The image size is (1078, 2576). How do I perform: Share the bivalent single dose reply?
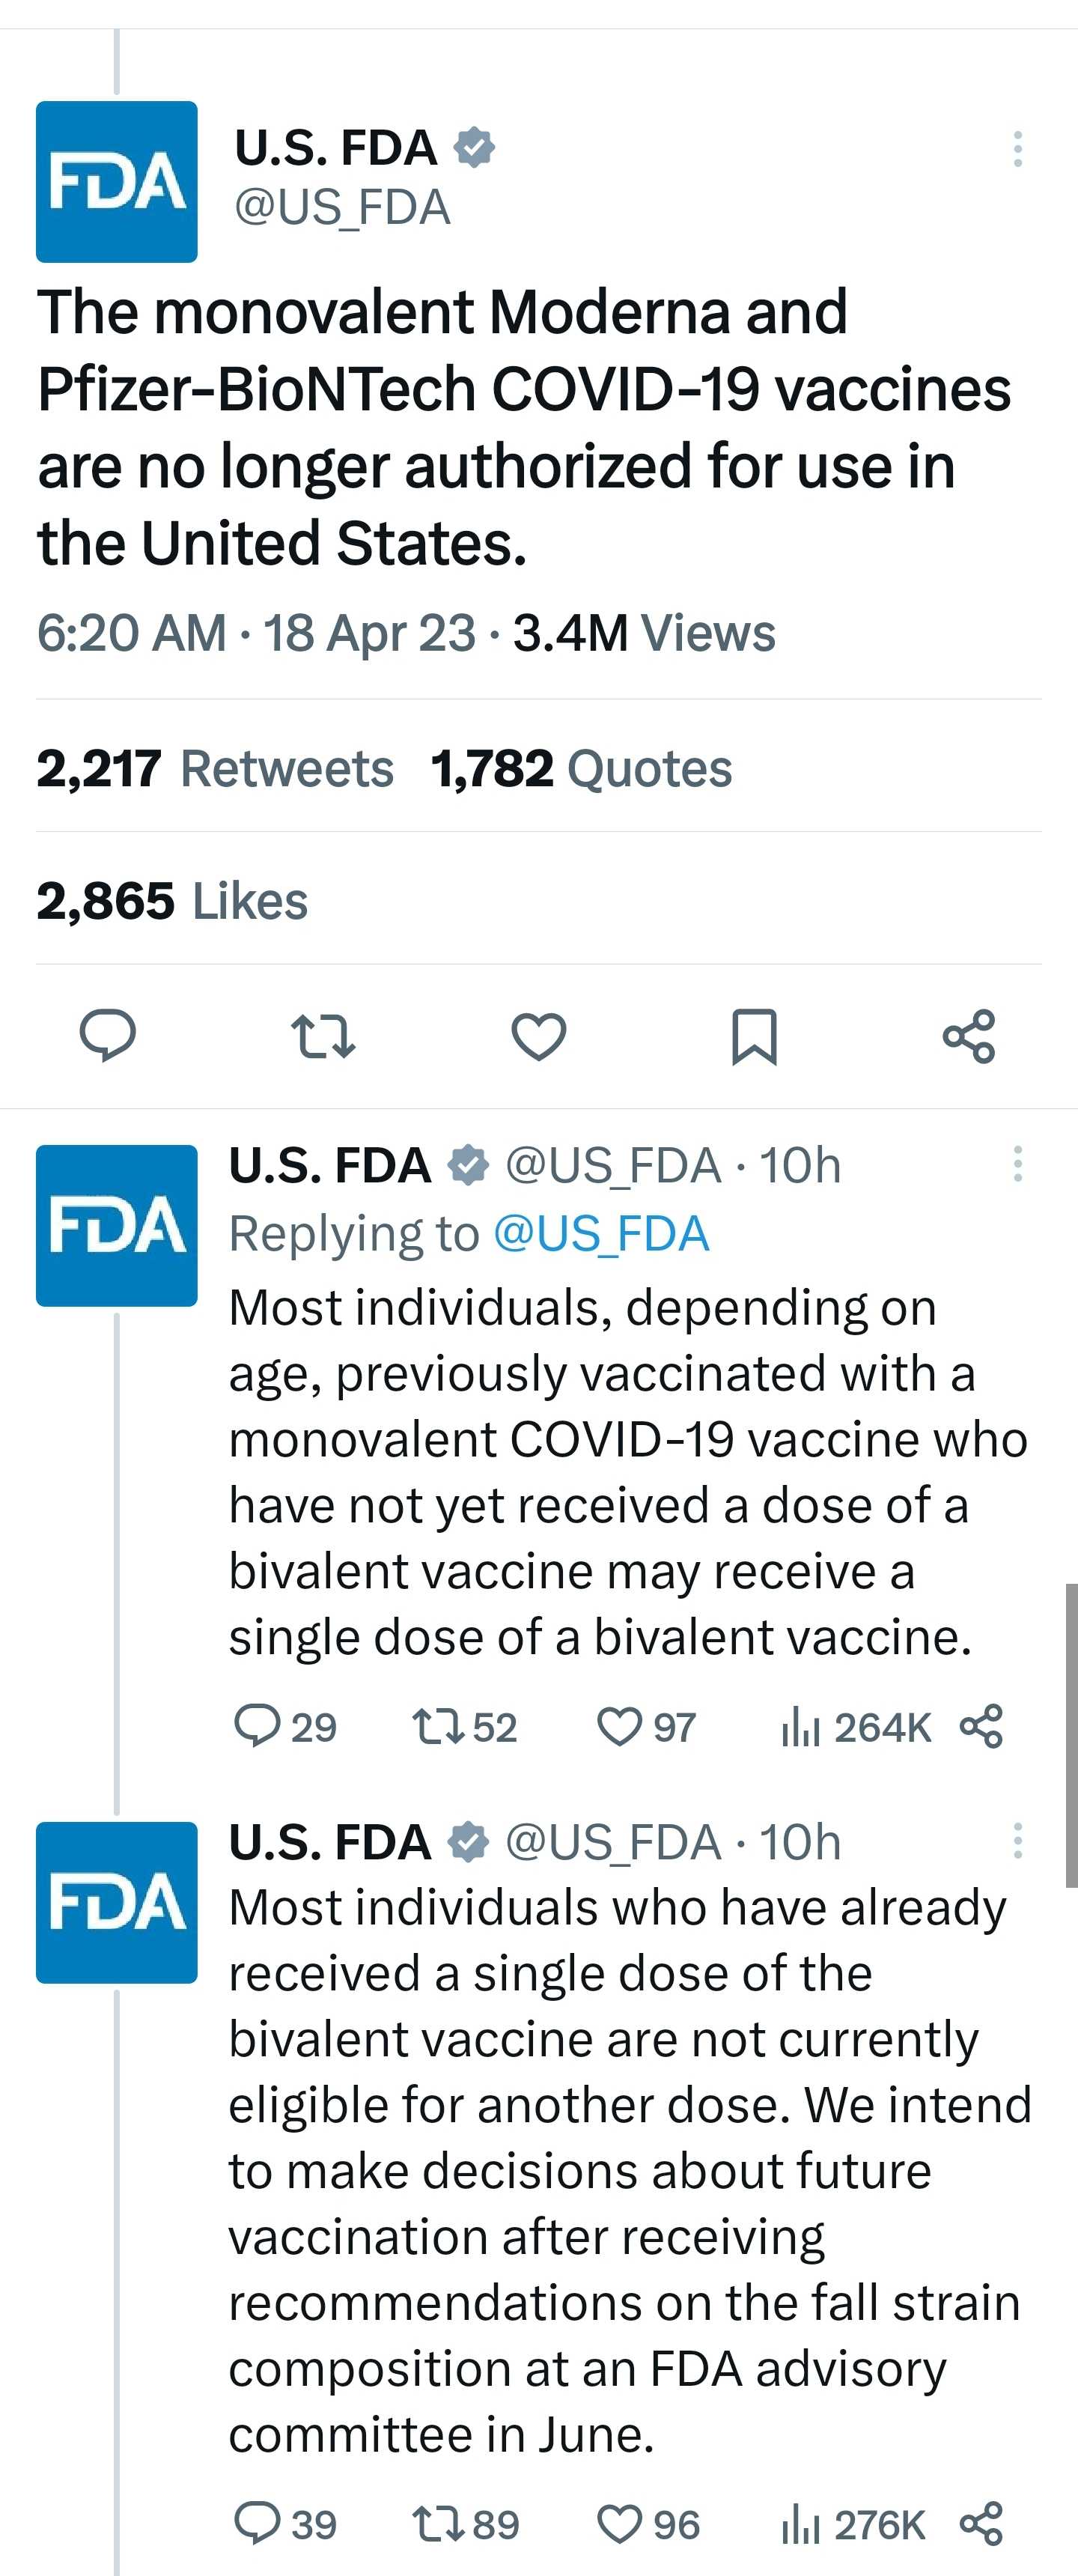(981, 1726)
